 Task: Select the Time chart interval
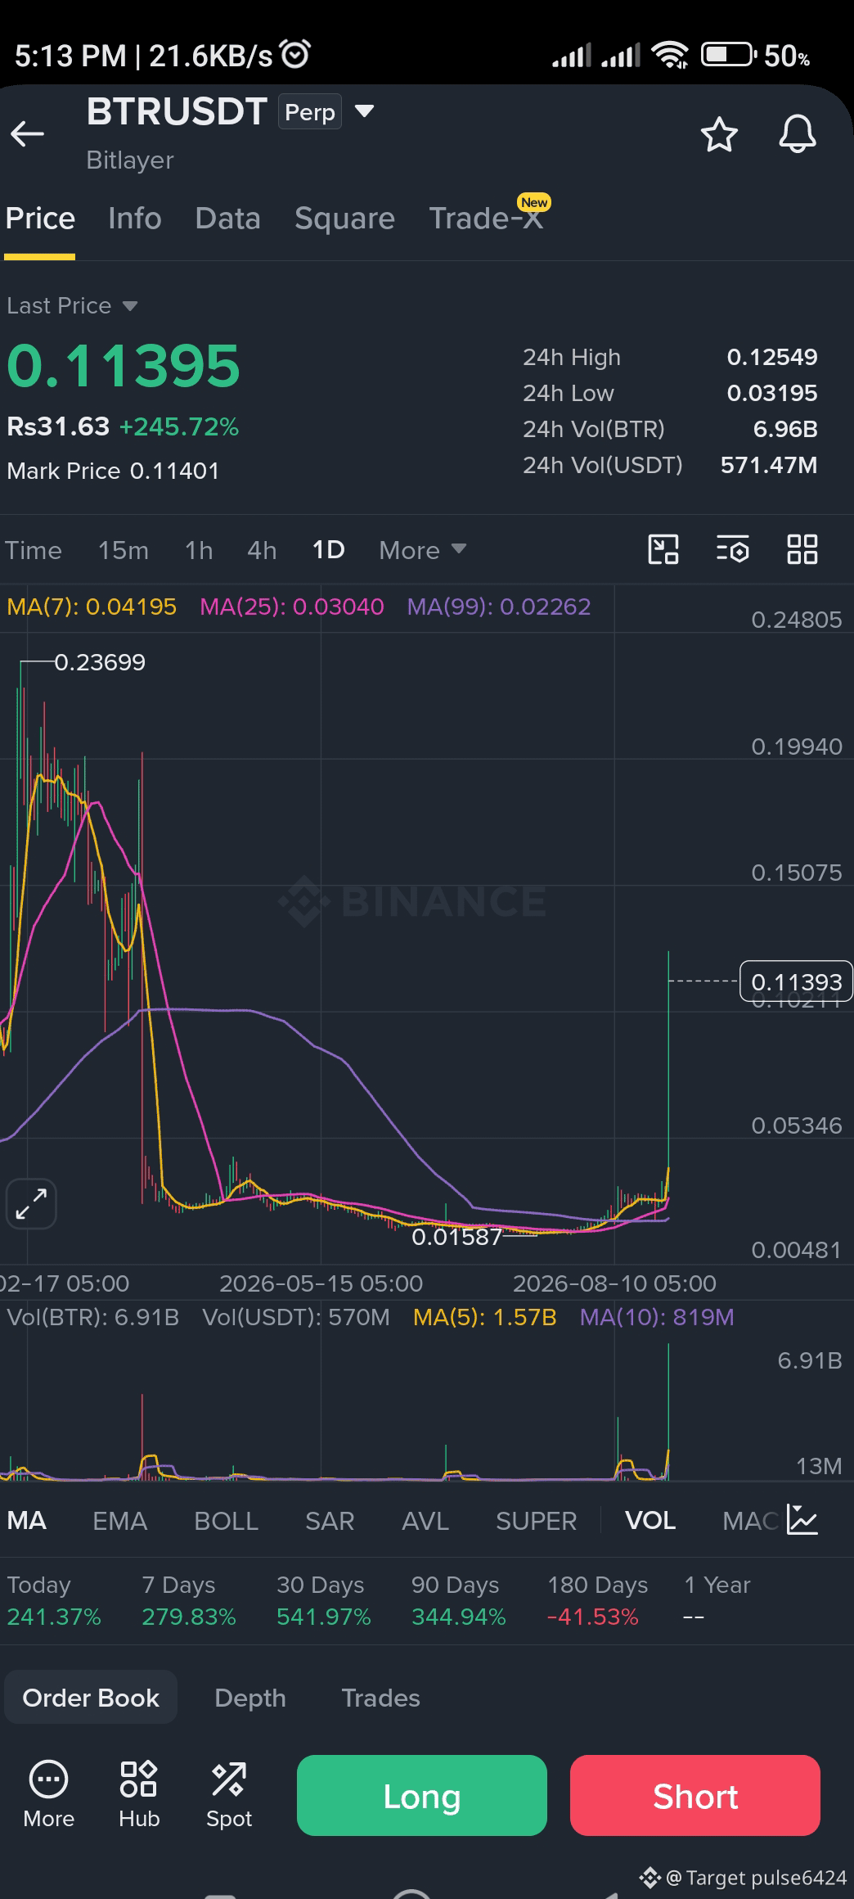tap(34, 550)
